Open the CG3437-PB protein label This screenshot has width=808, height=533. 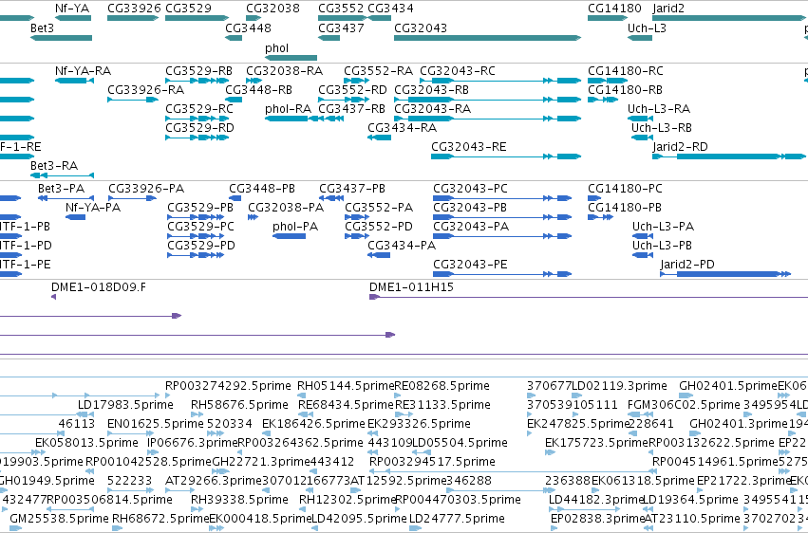pos(352,189)
